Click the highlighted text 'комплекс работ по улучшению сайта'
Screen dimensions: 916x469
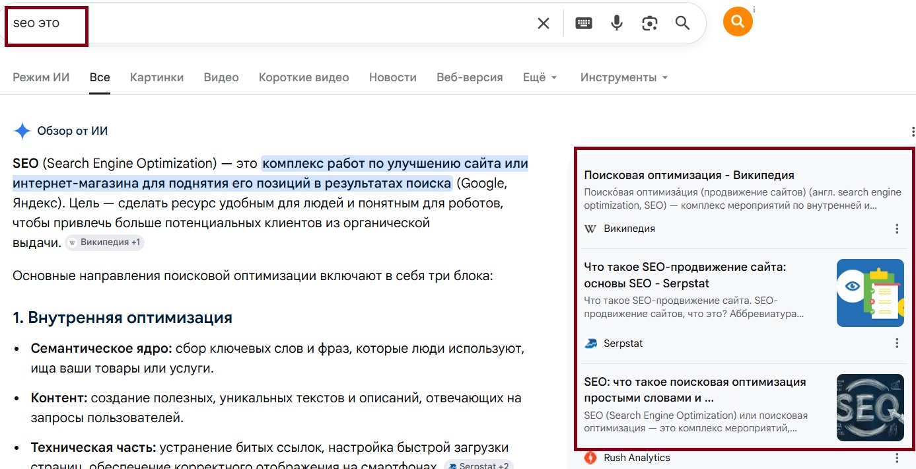(x=382, y=163)
